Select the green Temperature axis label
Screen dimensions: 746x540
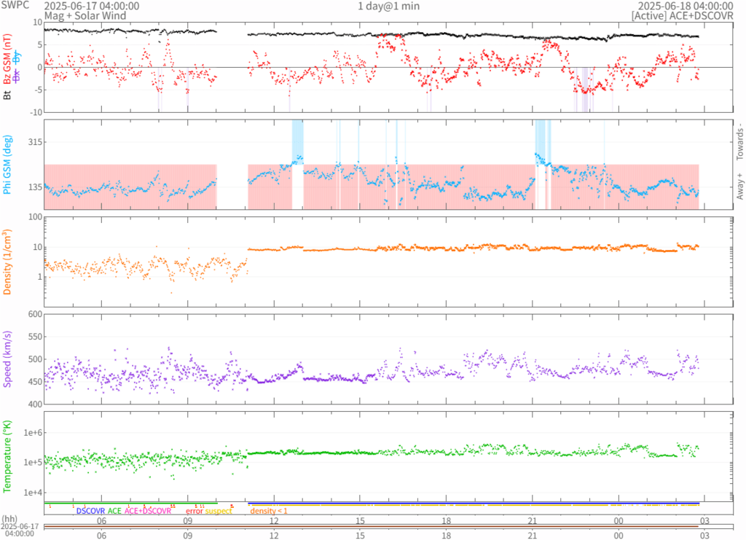(x=8, y=454)
